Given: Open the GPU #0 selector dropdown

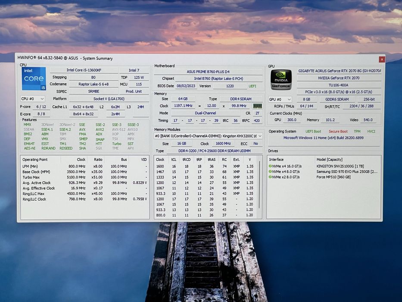Looking at the screenshot, I should (280, 99).
